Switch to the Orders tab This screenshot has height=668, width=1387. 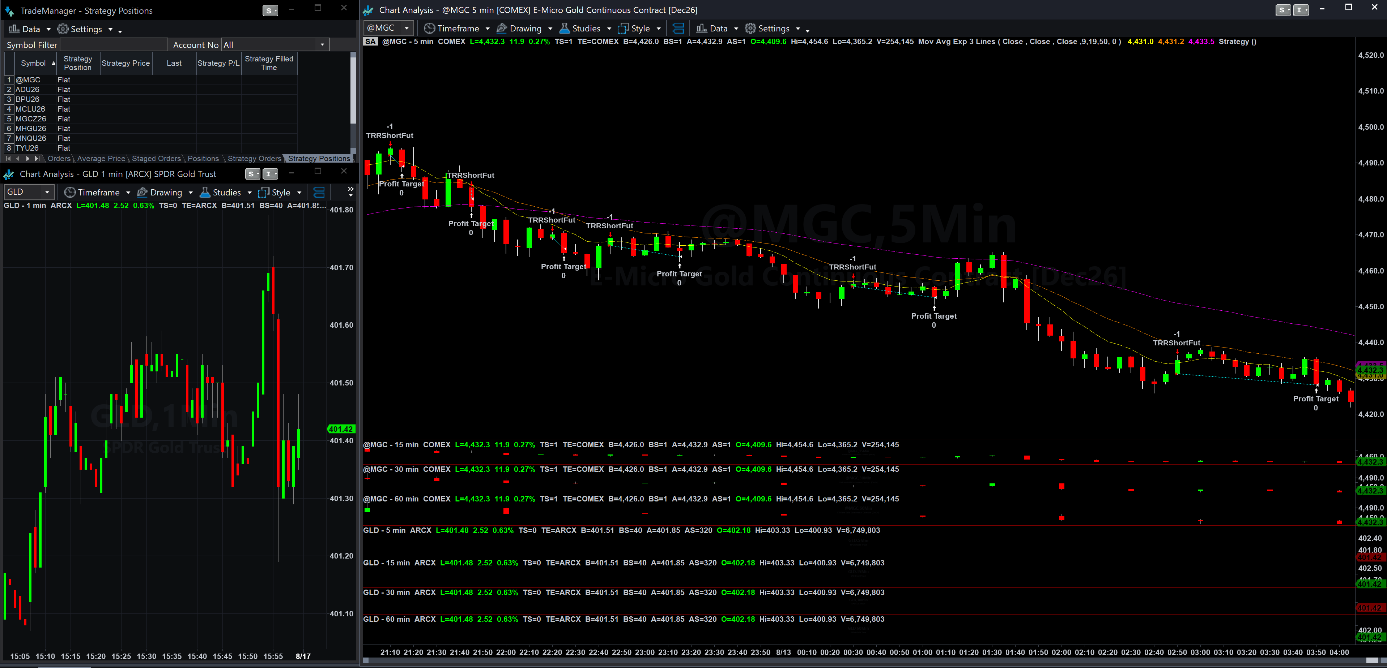(x=59, y=159)
